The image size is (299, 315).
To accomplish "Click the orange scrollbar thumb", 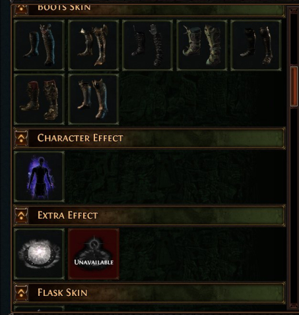I will [x=294, y=86].
